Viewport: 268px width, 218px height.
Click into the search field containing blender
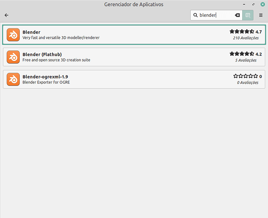point(216,15)
